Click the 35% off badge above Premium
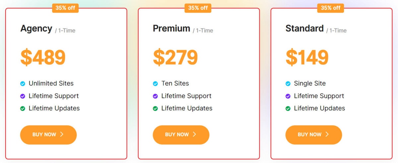The image size is (398, 163). point(198,8)
